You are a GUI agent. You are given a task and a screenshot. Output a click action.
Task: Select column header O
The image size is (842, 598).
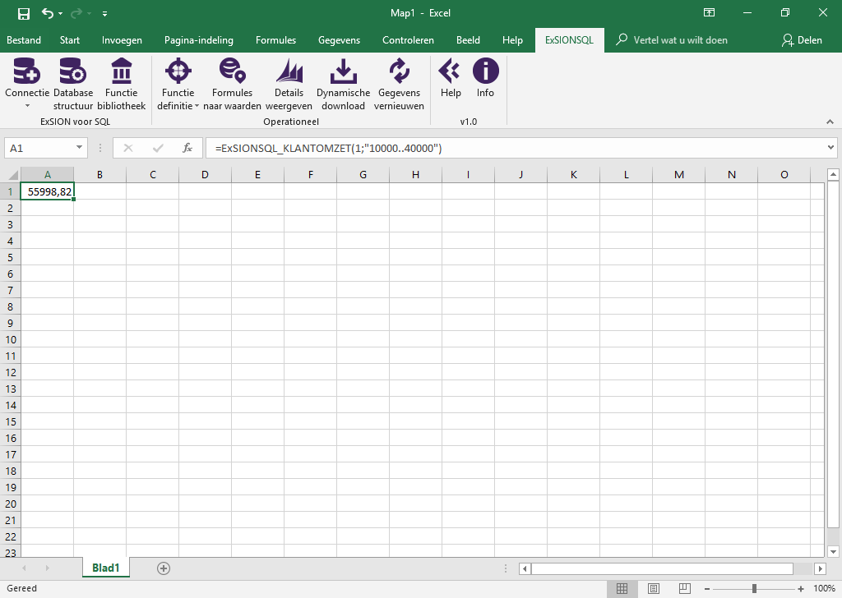tap(784, 174)
